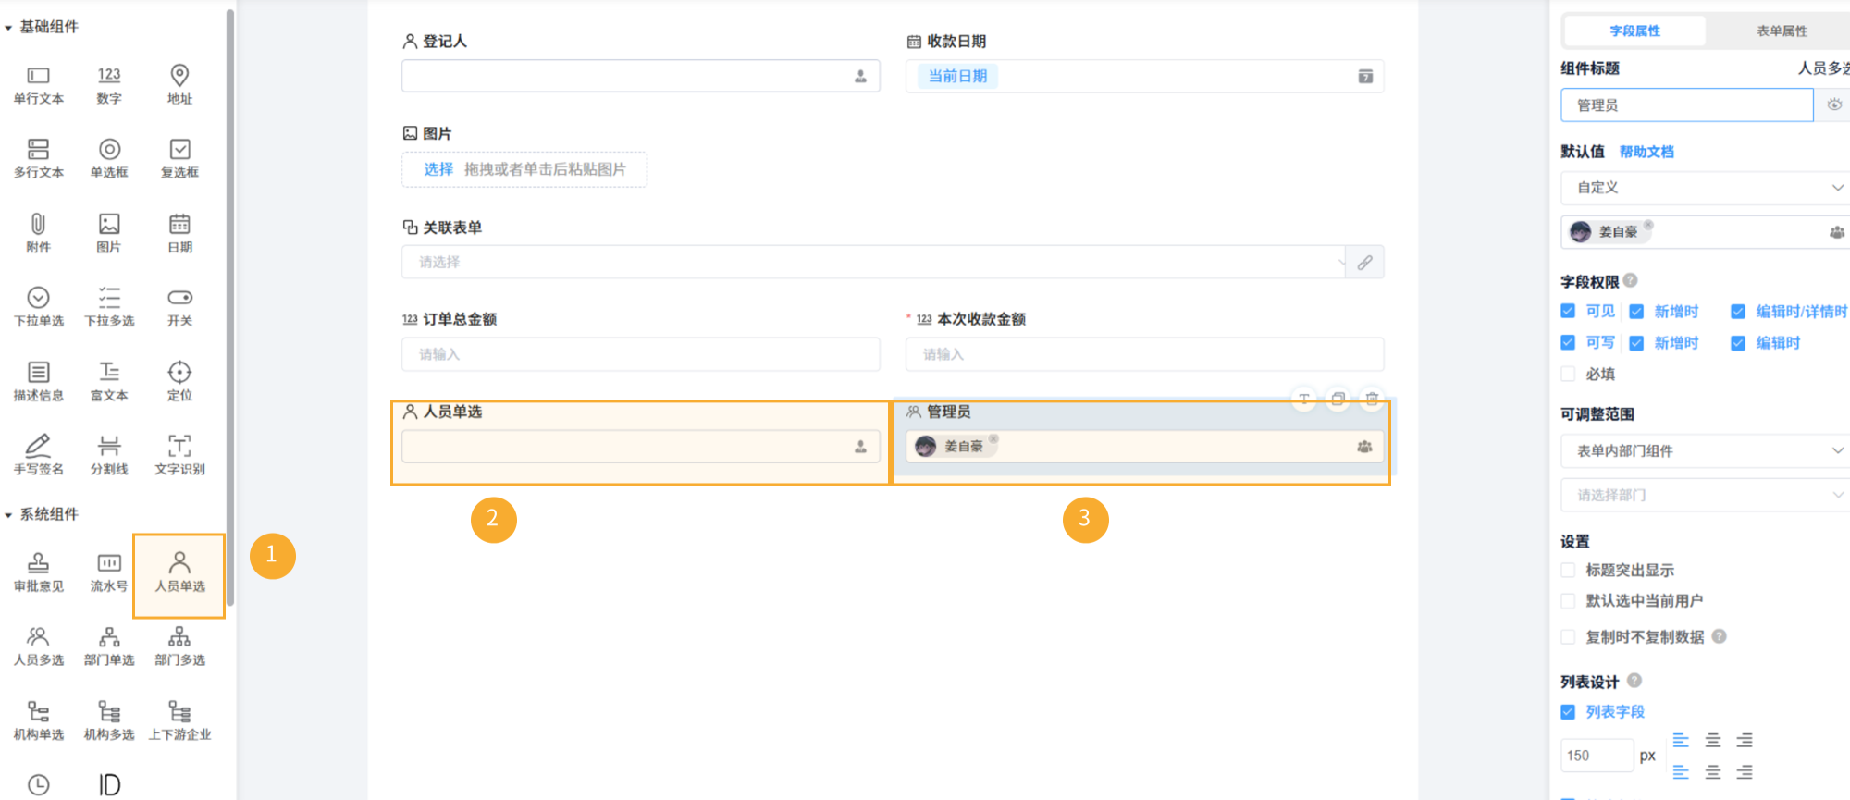Open the 帮助文档 link
Image resolution: width=1850 pixels, height=800 pixels.
point(1646,152)
